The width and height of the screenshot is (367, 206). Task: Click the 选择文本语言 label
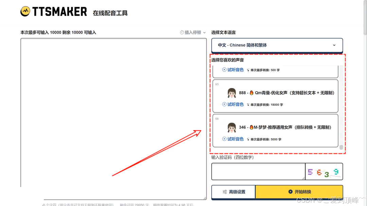(223, 33)
